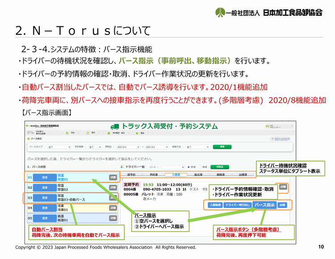Image resolution: width=335 pixels, height=259 pixels.
Task: Click the 荷量:100 text
Action: pos(174,194)
